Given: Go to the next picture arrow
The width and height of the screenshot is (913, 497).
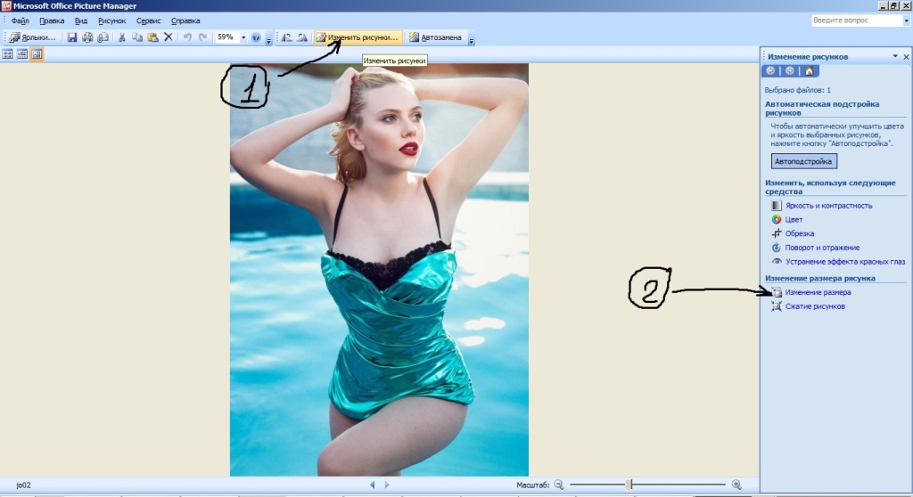Looking at the screenshot, I should 386,485.
